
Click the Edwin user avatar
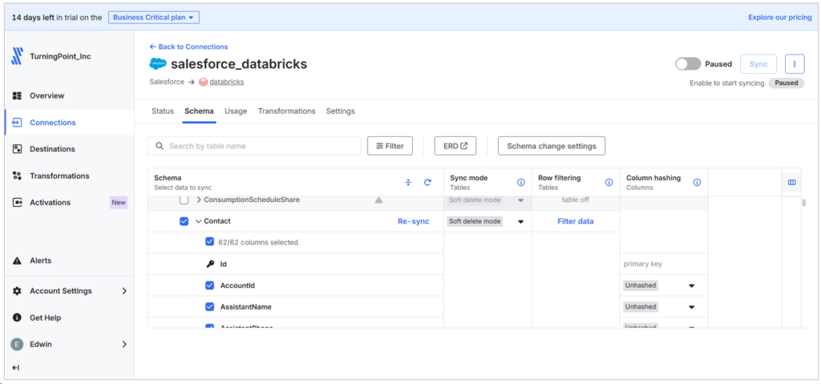tap(17, 344)
